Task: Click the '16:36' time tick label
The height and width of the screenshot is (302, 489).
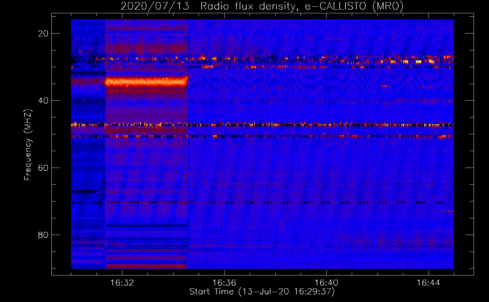Action: (224, 283)
